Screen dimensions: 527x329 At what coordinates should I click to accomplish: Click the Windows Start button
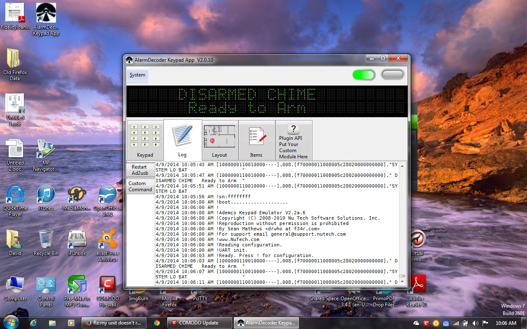(11, 322)
